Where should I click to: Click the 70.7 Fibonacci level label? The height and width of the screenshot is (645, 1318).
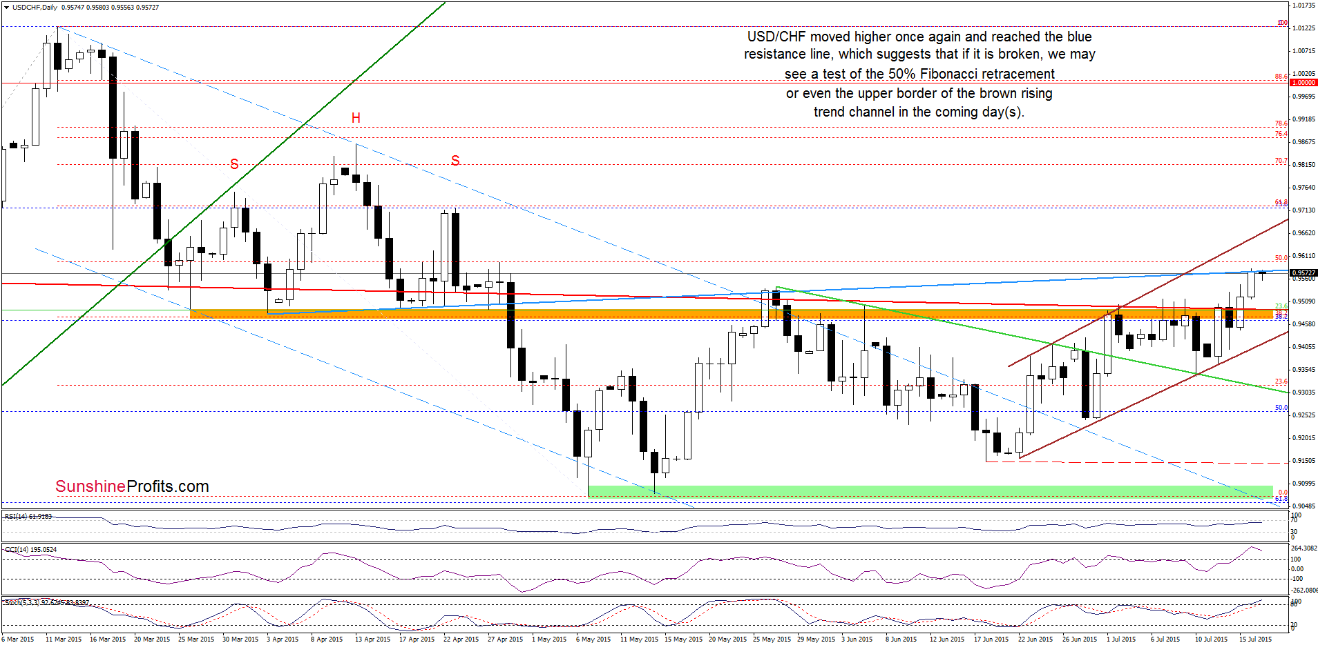[x=1281, y=161]
